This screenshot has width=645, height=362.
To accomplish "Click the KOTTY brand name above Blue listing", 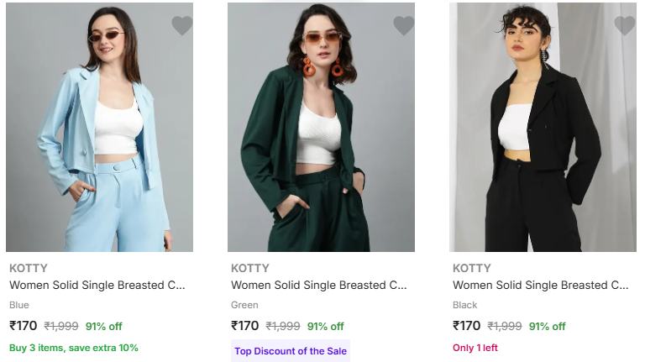I will [x=29, y=268].
